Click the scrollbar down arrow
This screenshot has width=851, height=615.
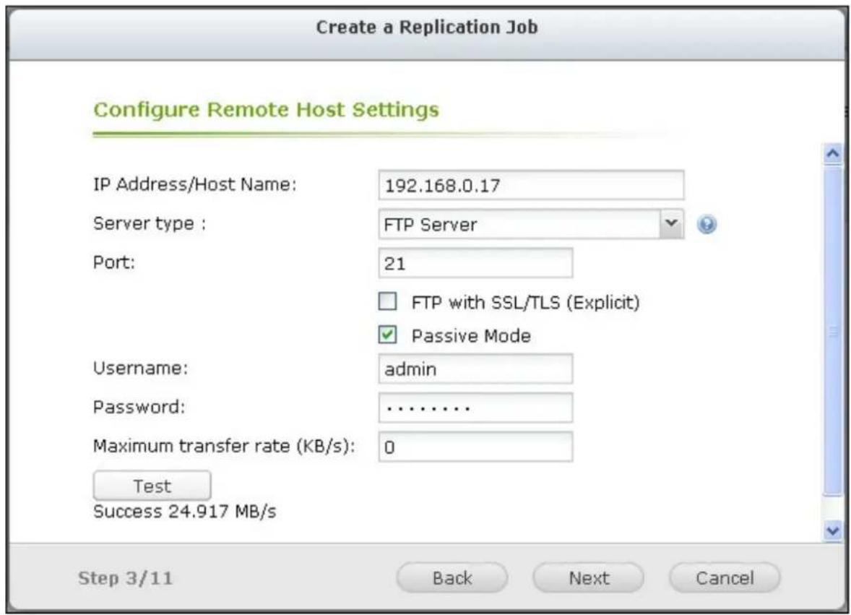(x=832, y=530)
